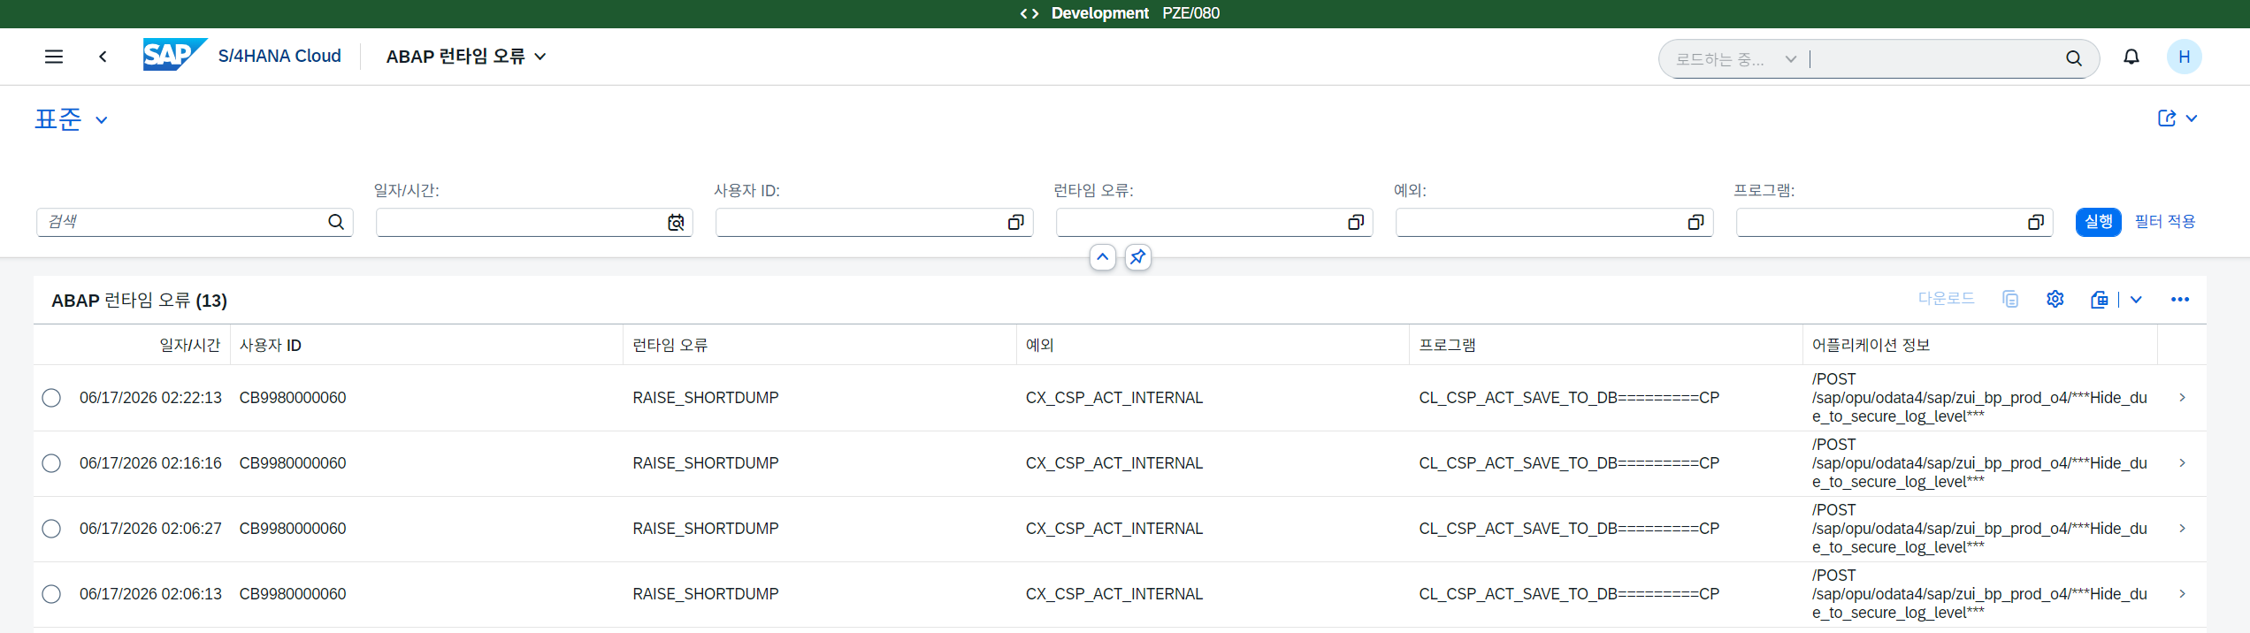
Task: Click the share export icon
Action: point(2167,118)
